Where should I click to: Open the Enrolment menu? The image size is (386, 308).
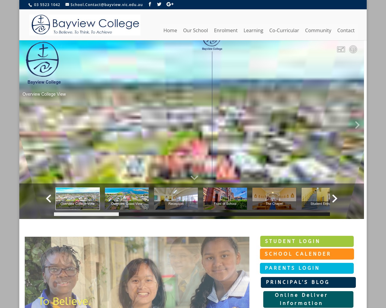pyautogui.click(x=226, y=30)
